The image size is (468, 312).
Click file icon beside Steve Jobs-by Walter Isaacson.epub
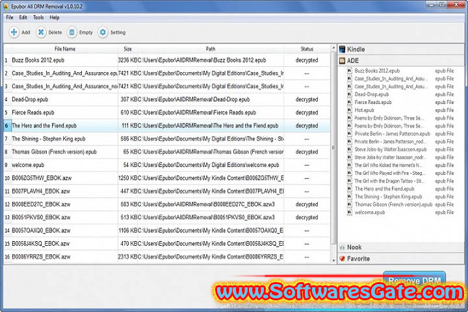pyautogui.click(x=350, y=149)
